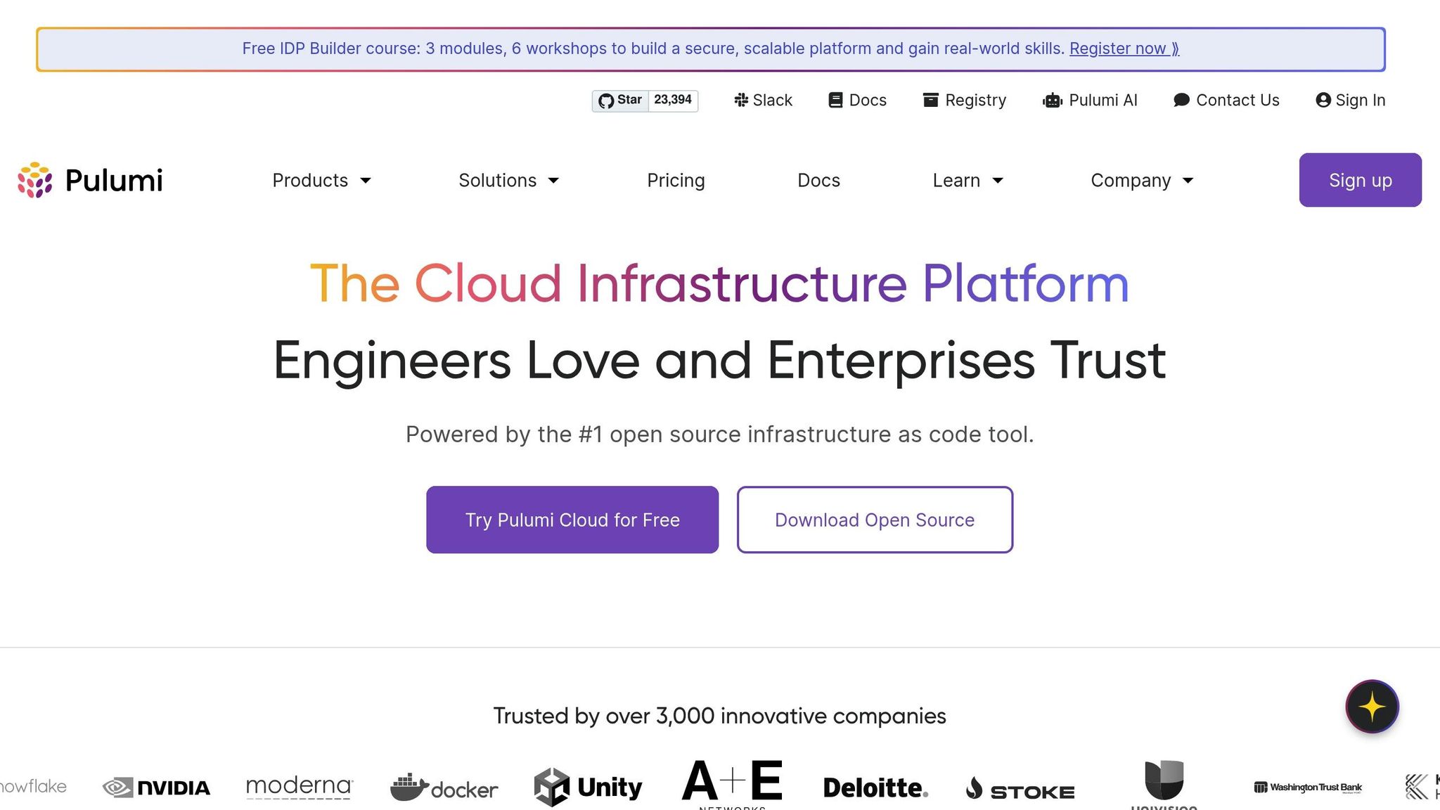
Task: Open the Registry link text
Action: [x=975, y=101]
